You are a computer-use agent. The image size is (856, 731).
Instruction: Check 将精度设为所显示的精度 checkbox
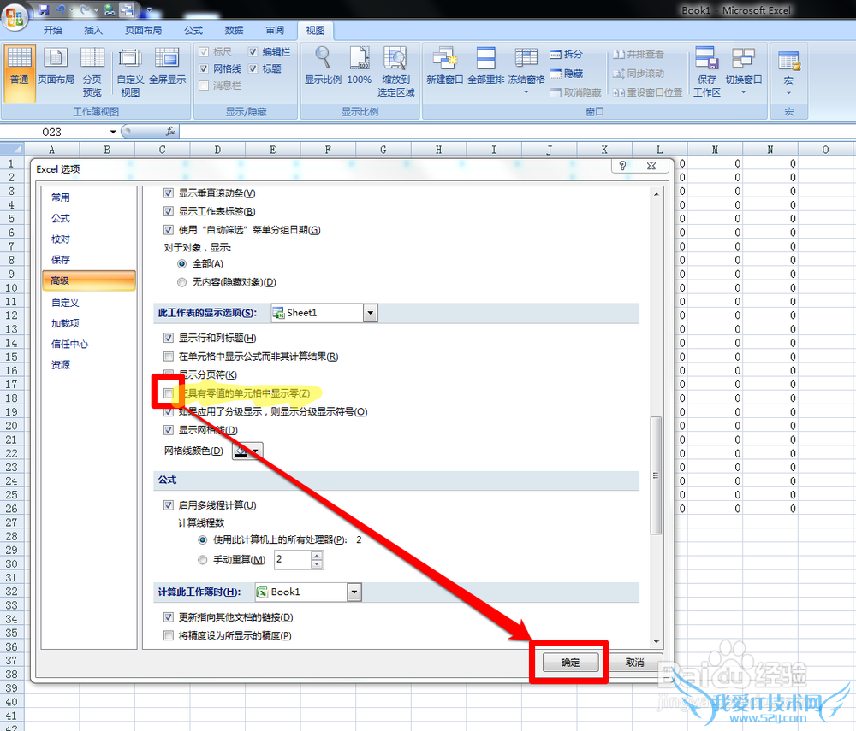[169, 635]
